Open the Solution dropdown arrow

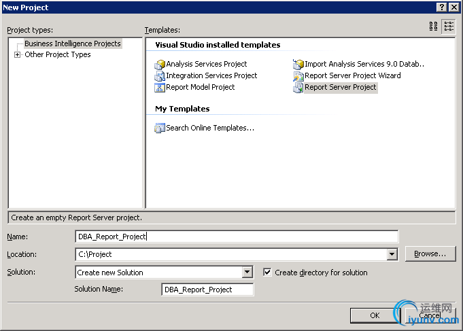[247, 272]
